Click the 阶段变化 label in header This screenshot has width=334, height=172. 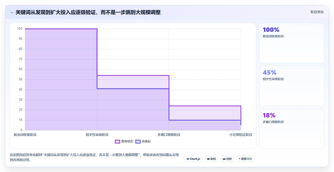point(317,12)
